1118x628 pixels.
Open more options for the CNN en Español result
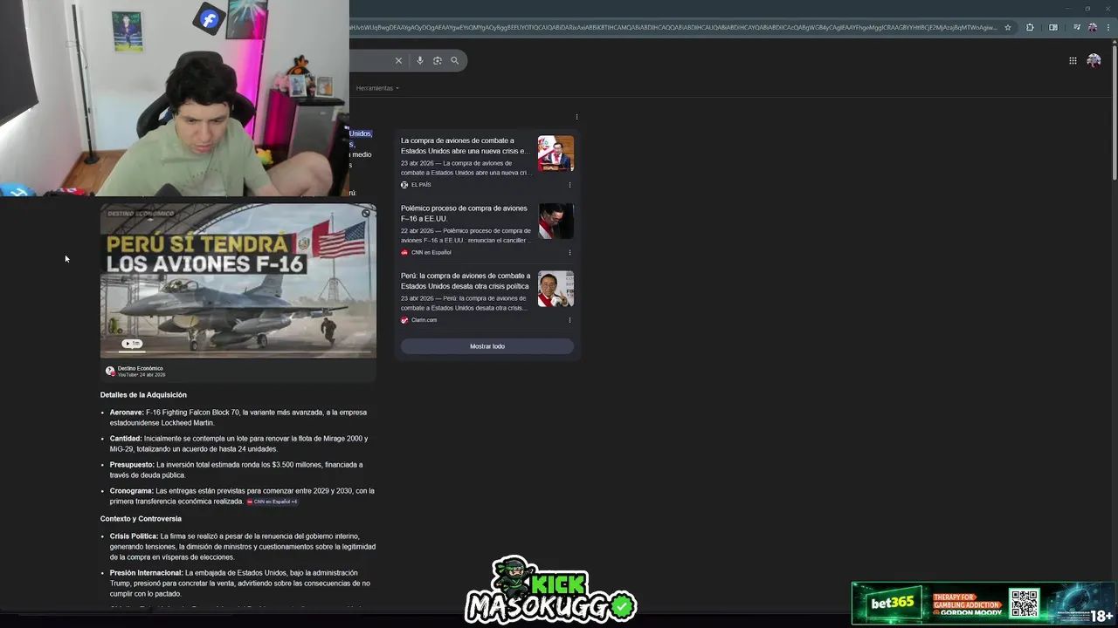[569, 253]
